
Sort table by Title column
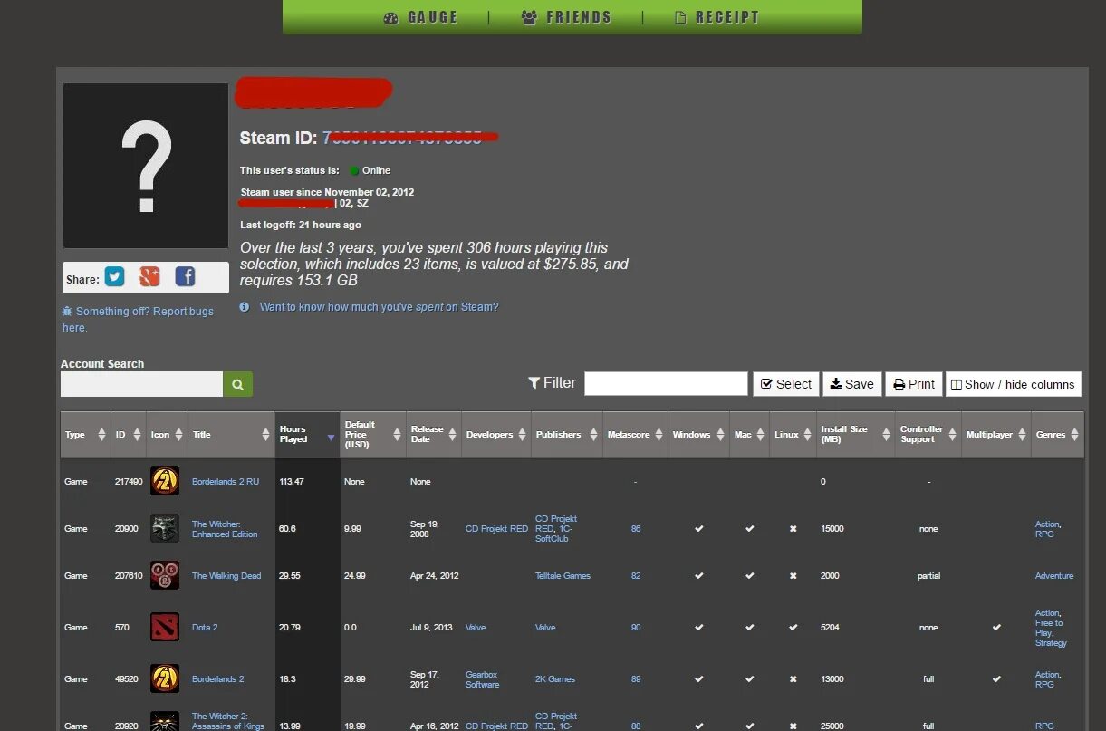(x=231, y=435)
